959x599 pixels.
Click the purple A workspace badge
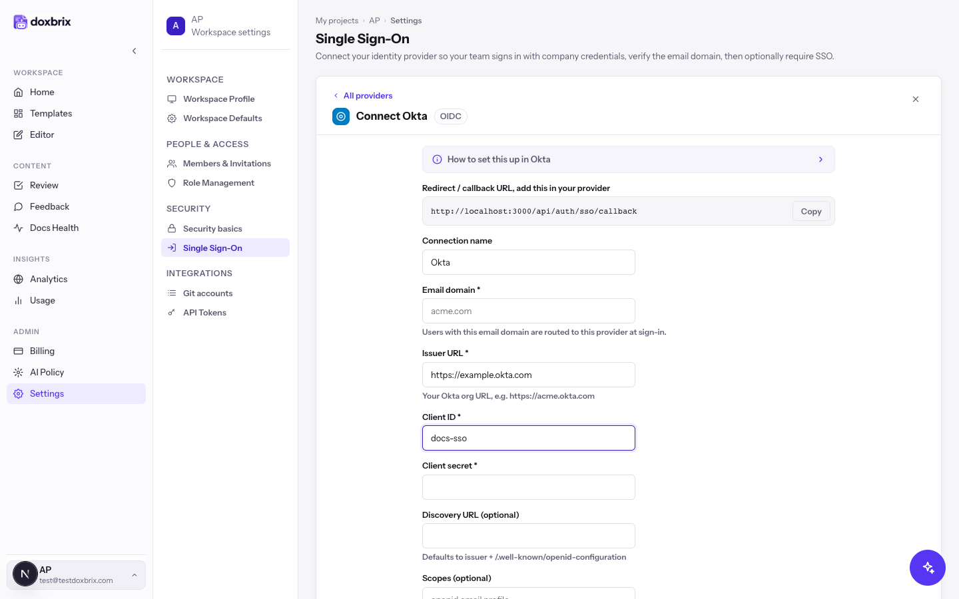pos(176,26)
